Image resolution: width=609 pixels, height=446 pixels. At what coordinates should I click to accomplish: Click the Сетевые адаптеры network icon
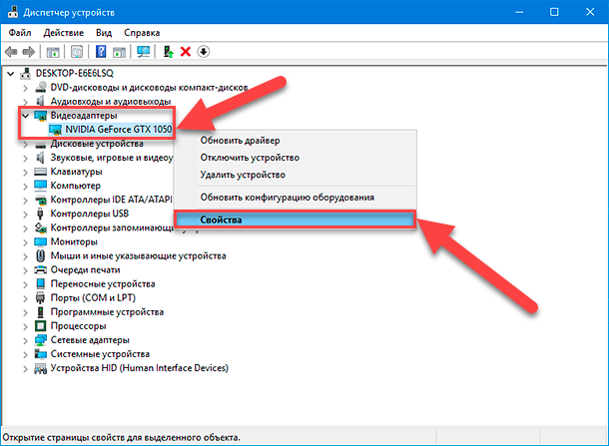click(40, 340)
